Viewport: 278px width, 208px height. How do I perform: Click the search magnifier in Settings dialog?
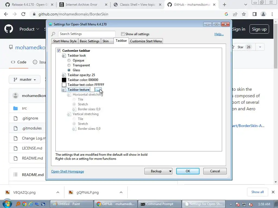click(x=53, y=34)
